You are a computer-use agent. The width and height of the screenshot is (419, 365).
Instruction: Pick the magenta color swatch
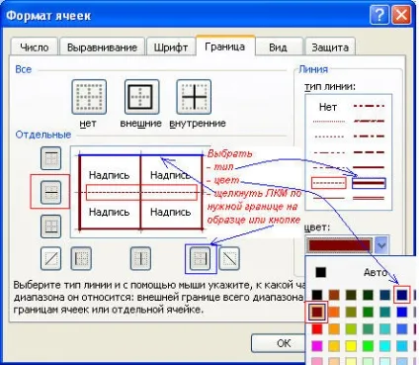coord(317,346)
